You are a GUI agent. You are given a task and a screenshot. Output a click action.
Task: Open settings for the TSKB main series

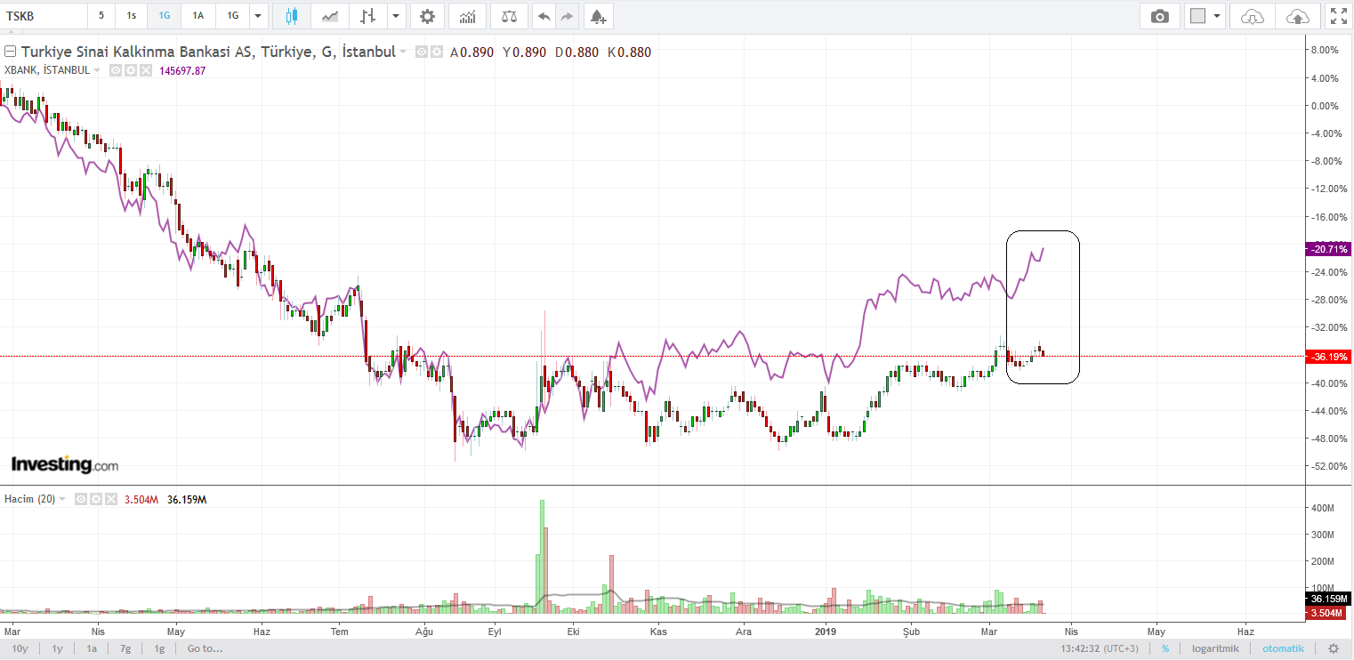click(x=437, y=52)
